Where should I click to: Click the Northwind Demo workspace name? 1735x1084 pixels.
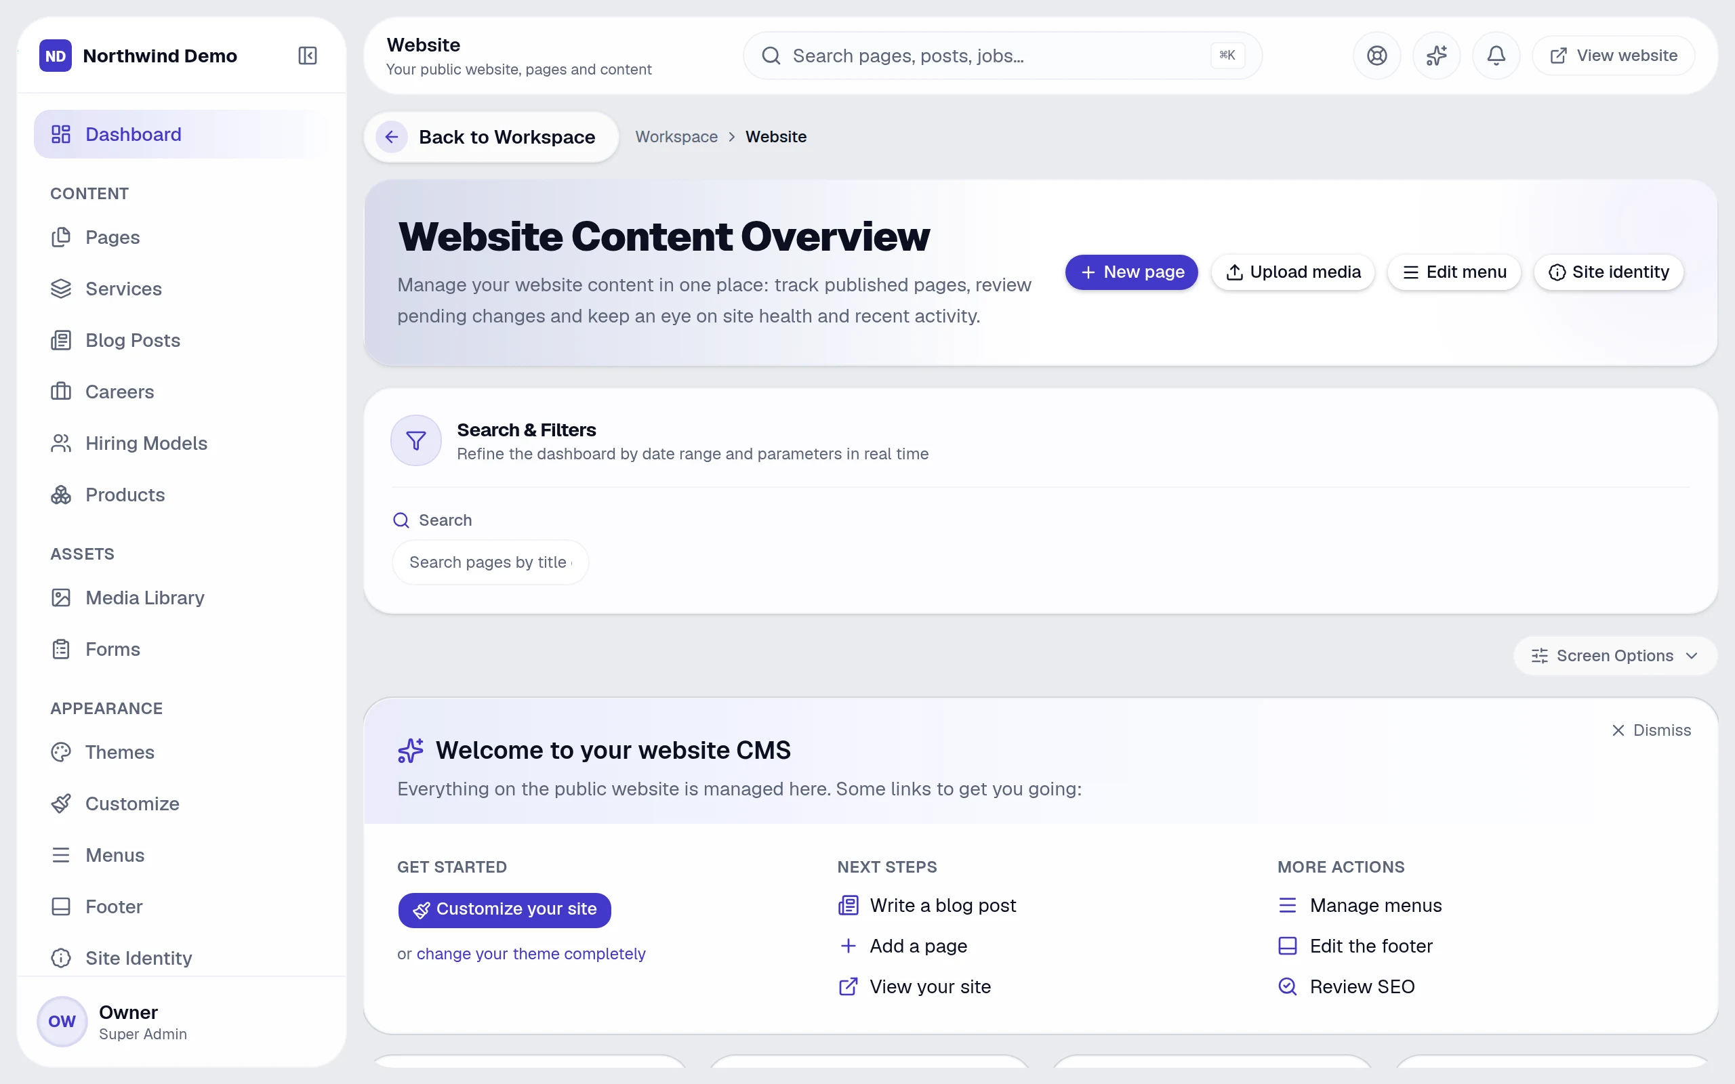pos(160,56)
